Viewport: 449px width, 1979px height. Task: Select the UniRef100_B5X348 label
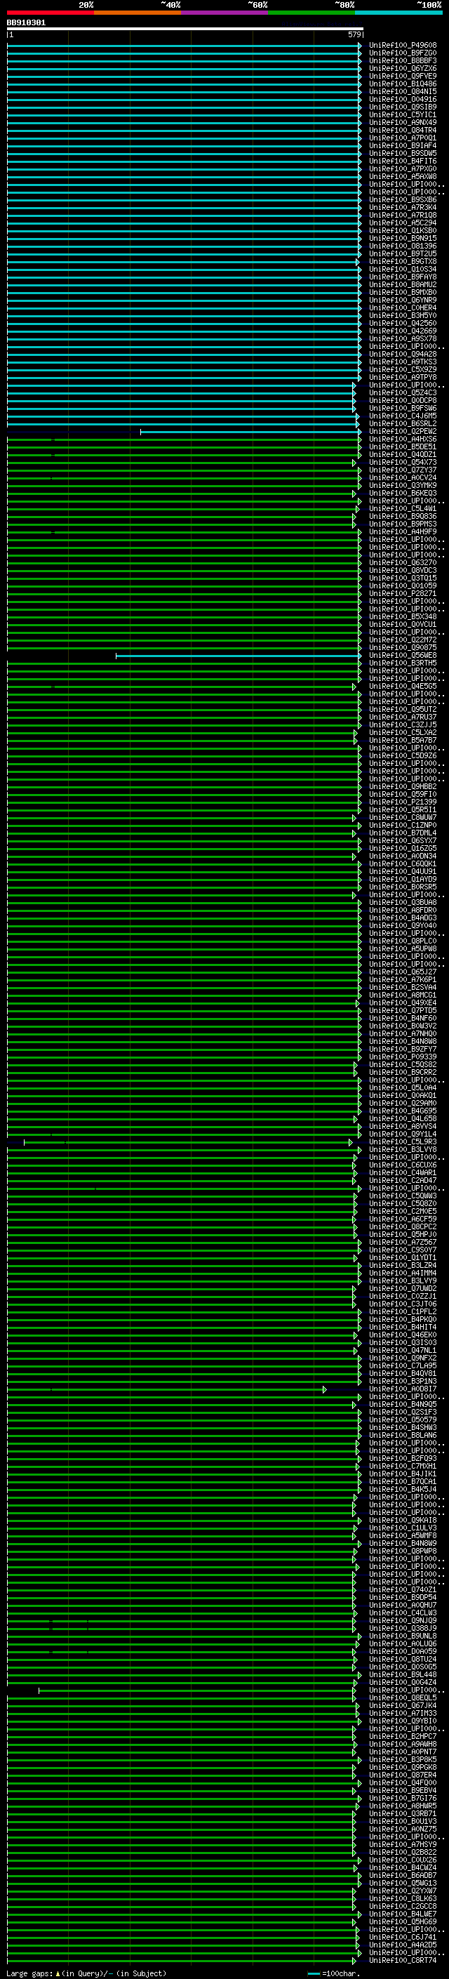403,617
